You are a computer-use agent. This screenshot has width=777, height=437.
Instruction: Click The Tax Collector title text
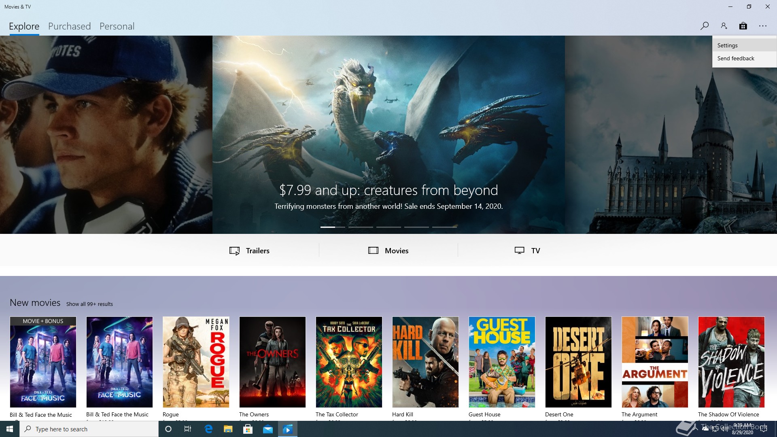(x=337, y=414)
